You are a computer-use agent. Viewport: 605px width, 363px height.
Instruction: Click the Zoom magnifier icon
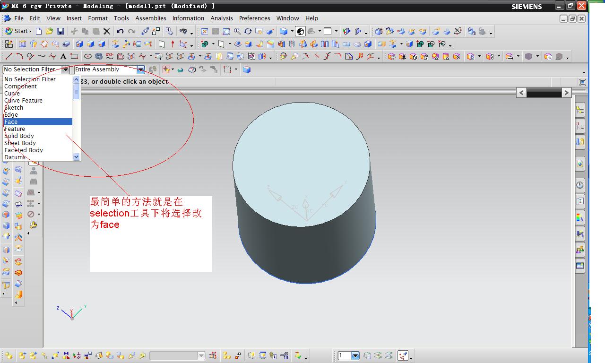click(x=237, y=31)
